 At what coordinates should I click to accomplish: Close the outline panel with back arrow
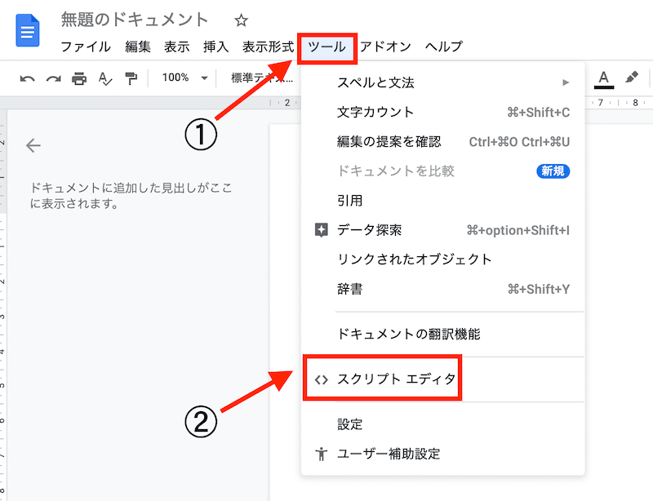pos(33,145)
